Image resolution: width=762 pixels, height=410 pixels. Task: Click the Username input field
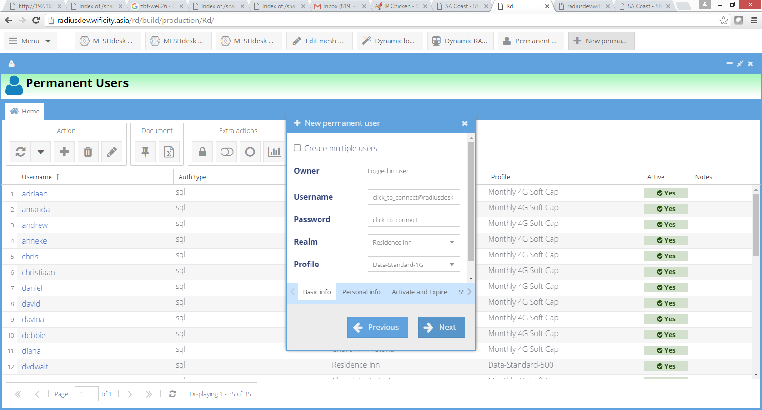413,197
